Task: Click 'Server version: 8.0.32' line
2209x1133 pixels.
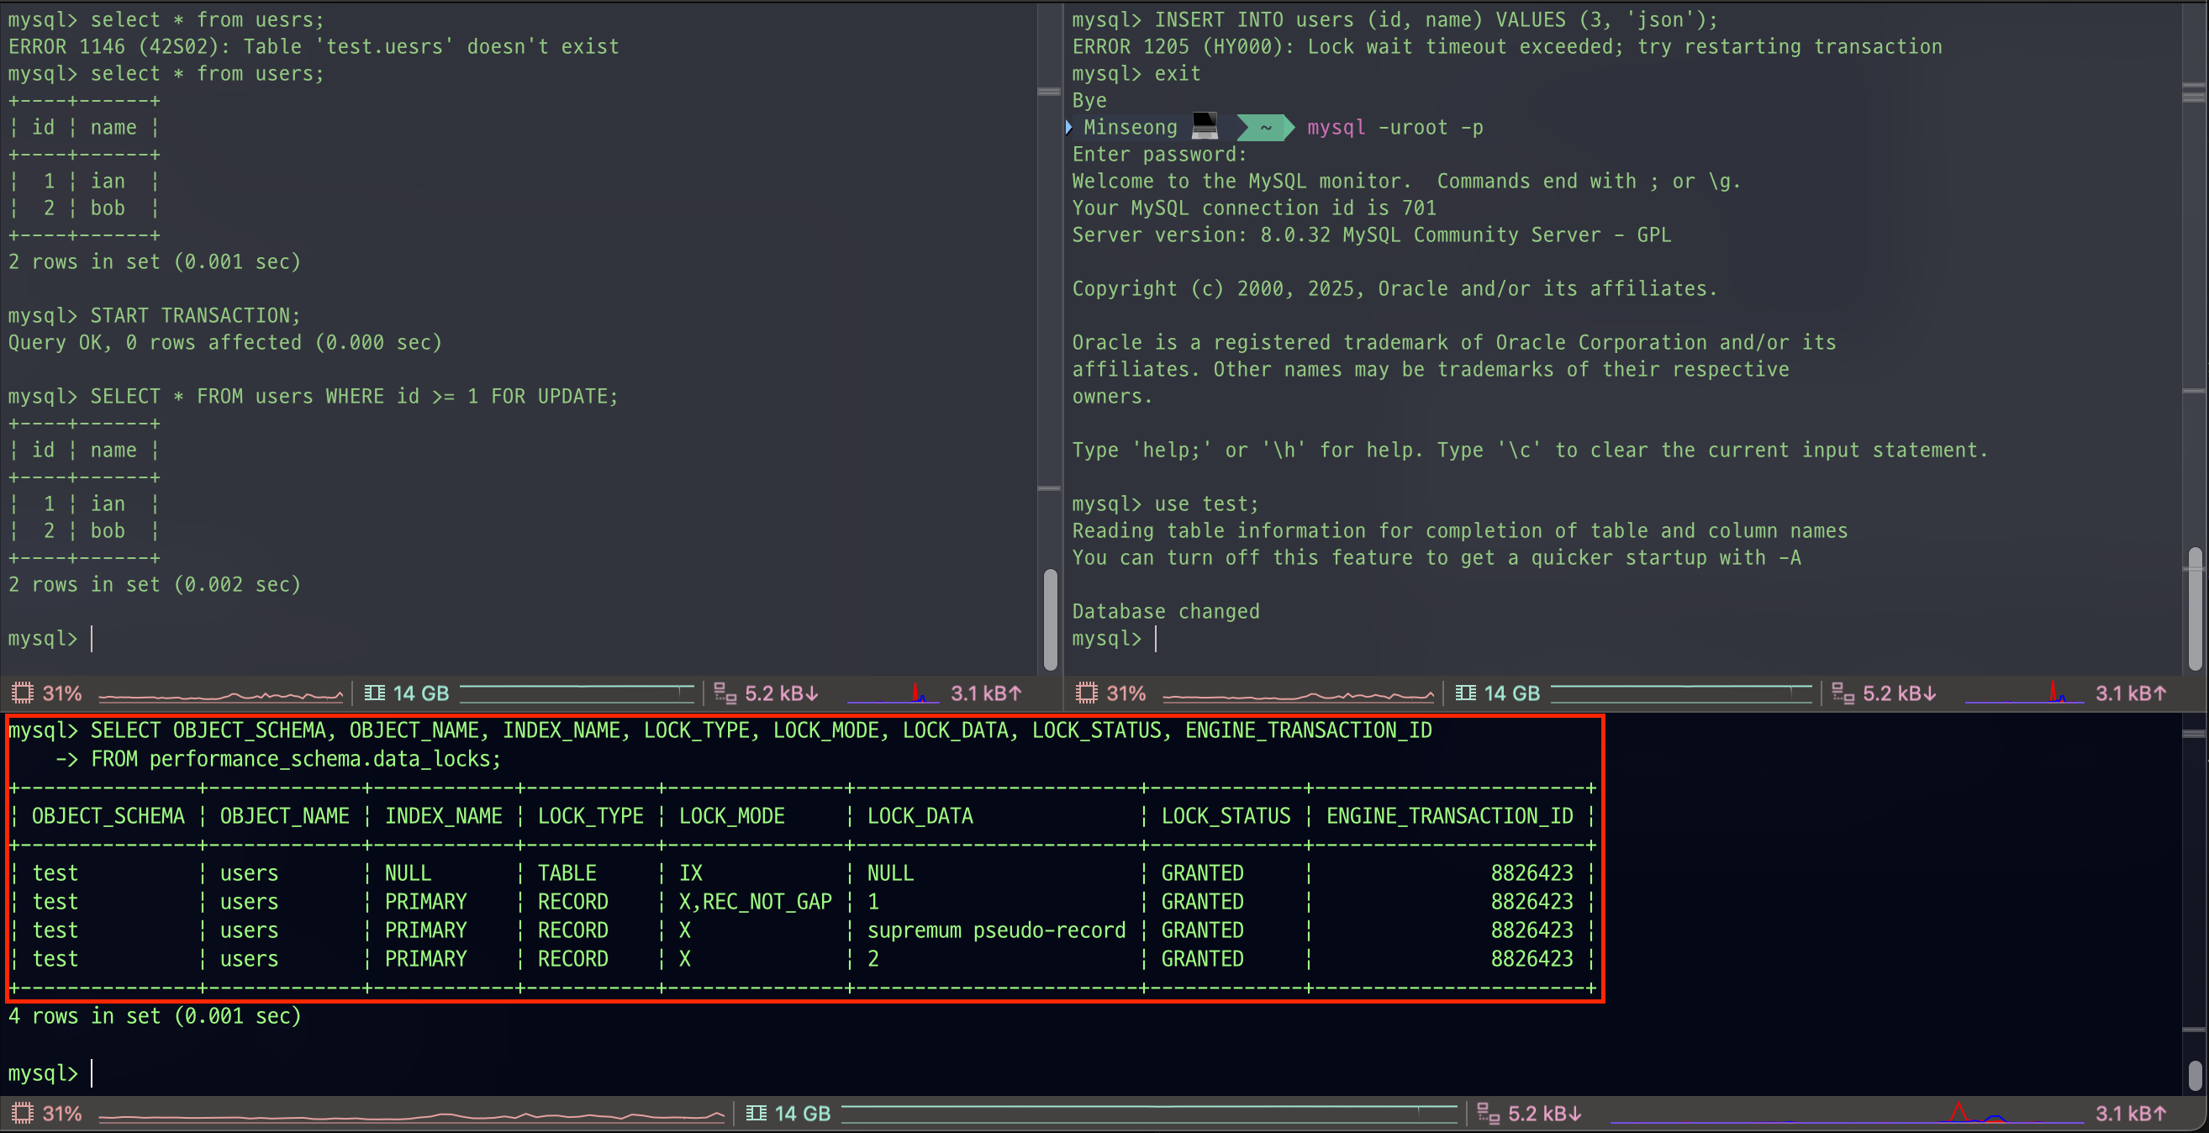Action: pos(1371,235)
